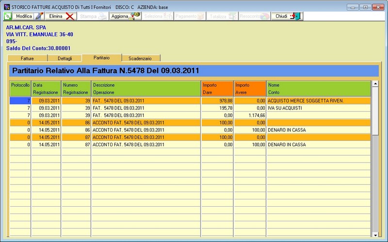Click the Descrizione Operazione column header

click(146, 89)
